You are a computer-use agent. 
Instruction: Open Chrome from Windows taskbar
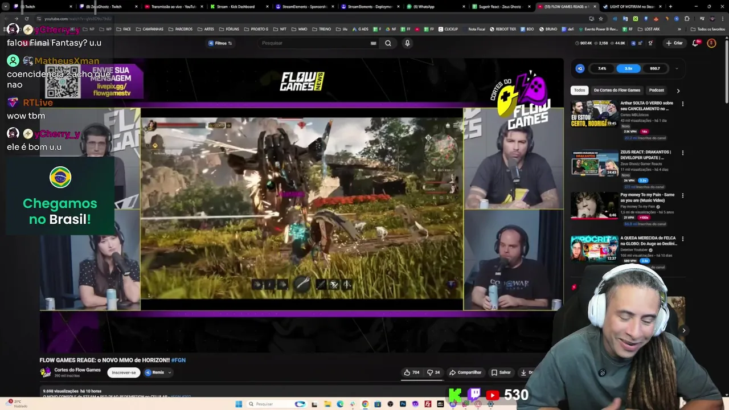coord(365,404)
